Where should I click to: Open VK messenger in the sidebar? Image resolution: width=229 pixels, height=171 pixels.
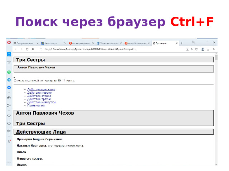coord(9,88)
